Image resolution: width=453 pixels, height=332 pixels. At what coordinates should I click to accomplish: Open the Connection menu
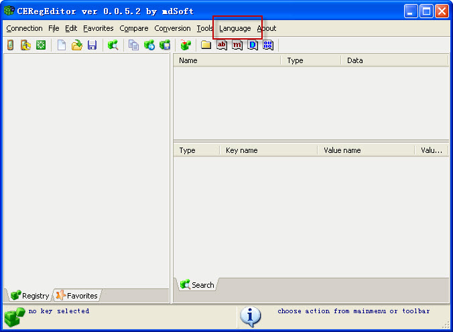(24, 28)
